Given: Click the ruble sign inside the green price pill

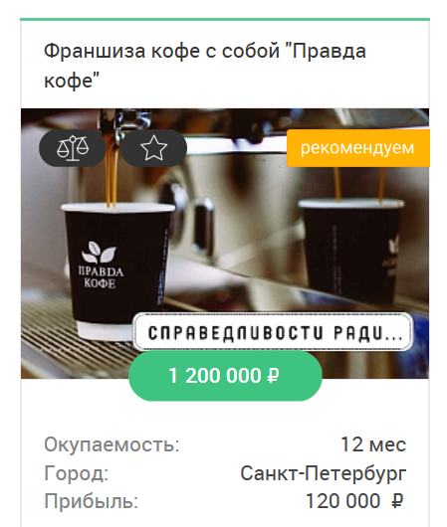Looking at the screenshot, I should (x=274, y=376).
